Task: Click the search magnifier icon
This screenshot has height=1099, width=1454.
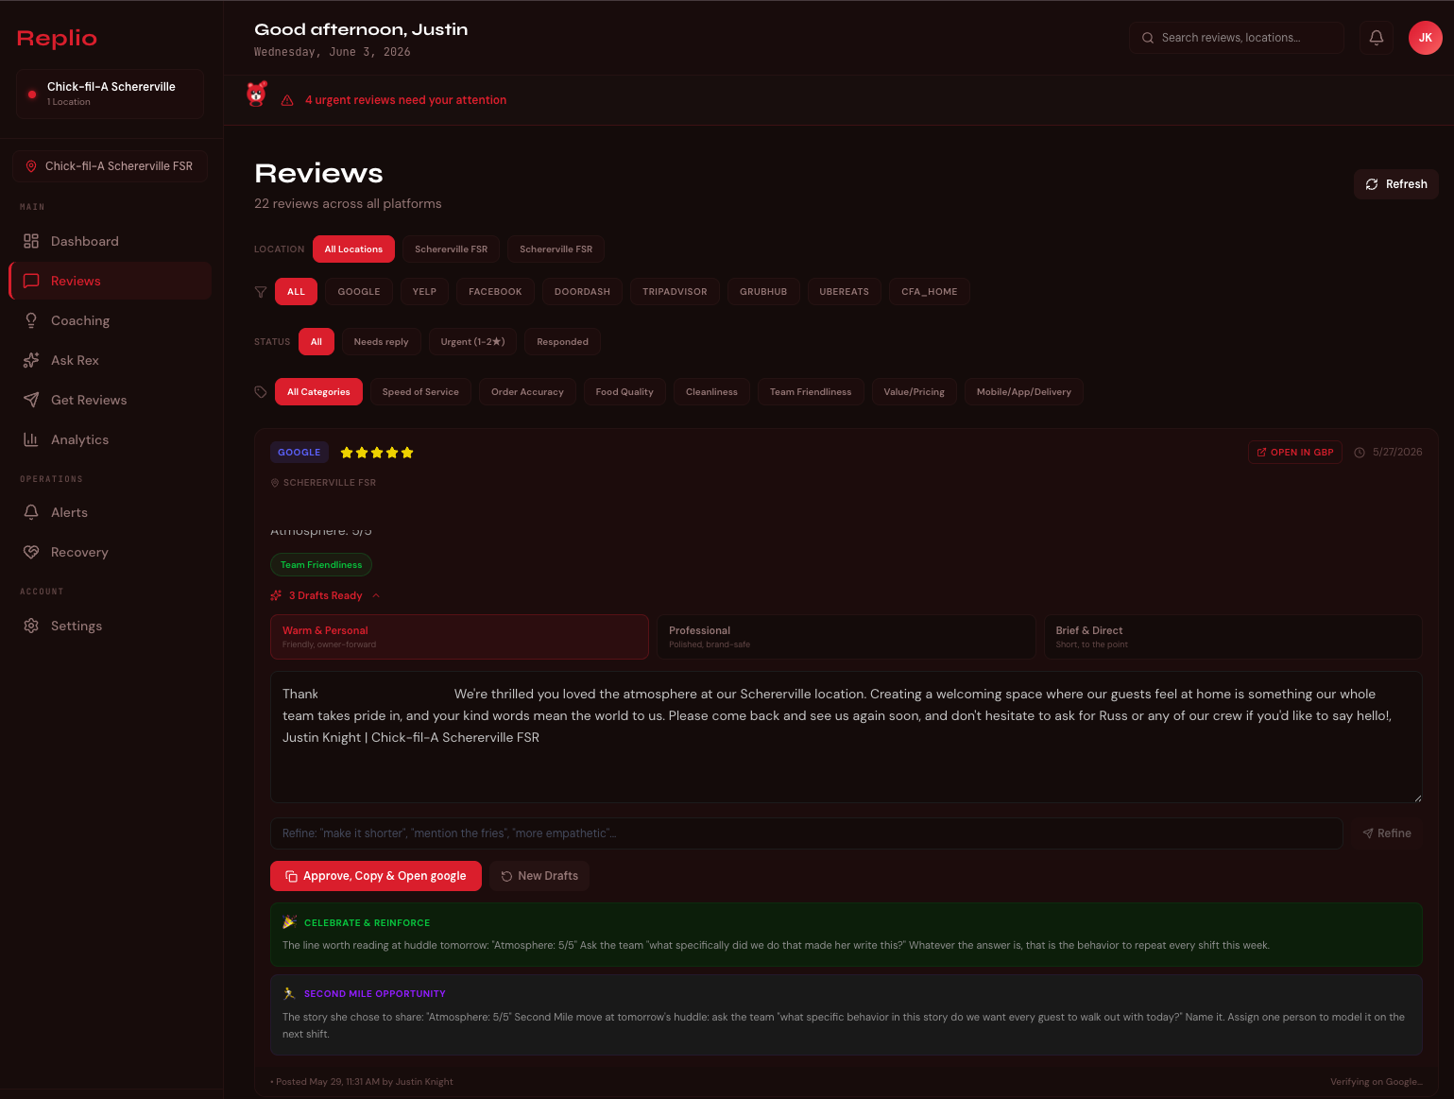Action: pos(1148,38)
